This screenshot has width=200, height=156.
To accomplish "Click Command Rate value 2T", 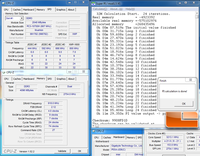I will click(53, 130).
